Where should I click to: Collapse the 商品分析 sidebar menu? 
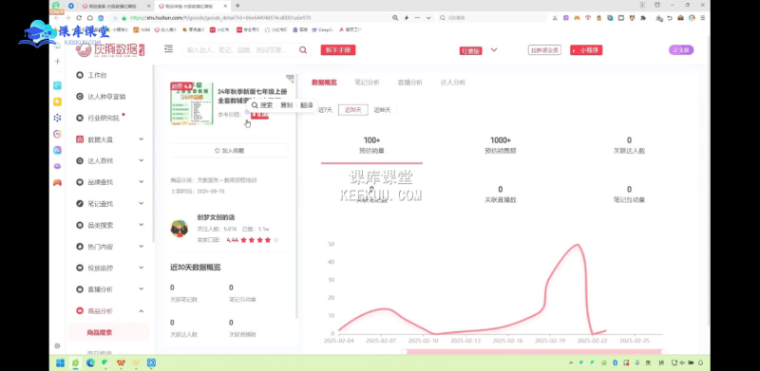click(141, 310)
